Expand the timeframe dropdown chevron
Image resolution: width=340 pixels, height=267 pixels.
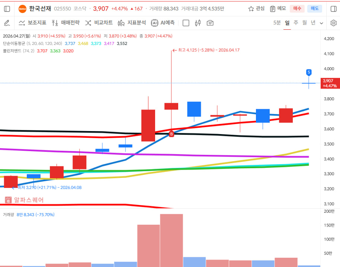click(x=322, y=23)
